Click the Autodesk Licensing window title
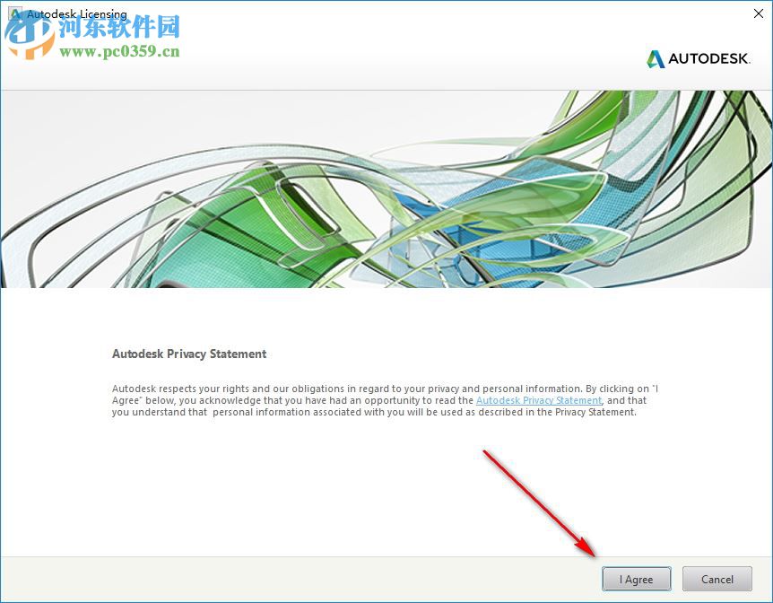 (x=77, y=14)
